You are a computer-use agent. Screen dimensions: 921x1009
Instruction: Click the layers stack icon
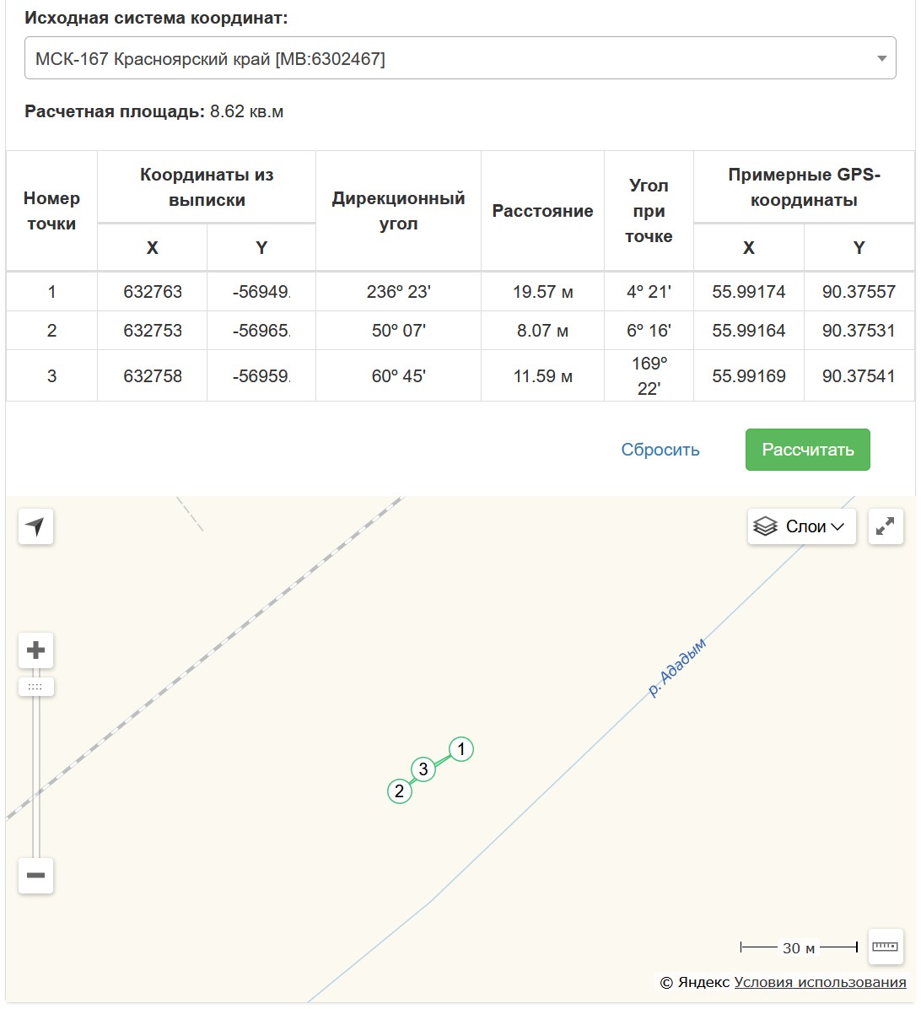point(765,526)
